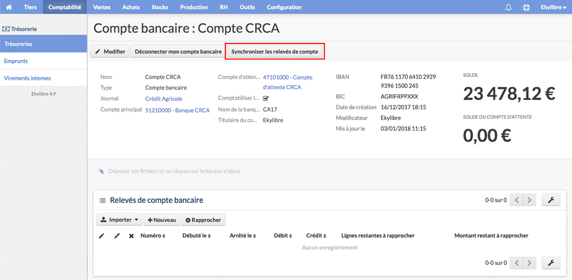The width and height of the screenshot is (572, 280).
Task: Click the update date 03/01/2018 11:15
Action: tap(403, 129)
